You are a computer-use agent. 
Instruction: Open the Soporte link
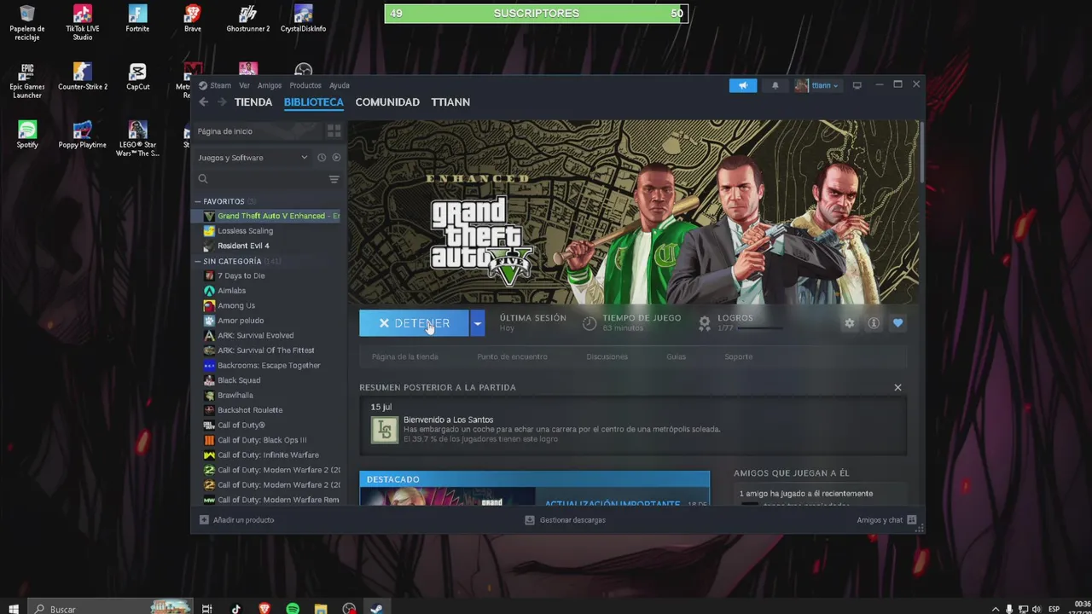click(738, 356)
